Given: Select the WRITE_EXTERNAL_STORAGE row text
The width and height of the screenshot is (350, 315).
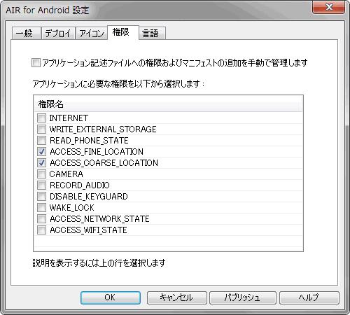Looking at the screenshot, I should [x=103, y=129].
